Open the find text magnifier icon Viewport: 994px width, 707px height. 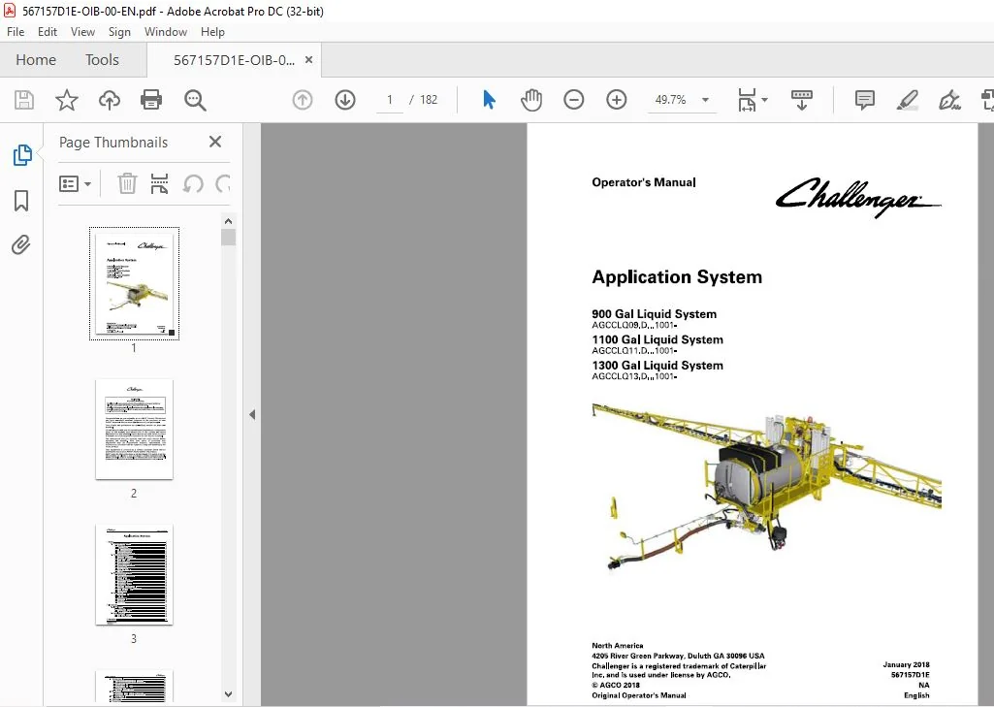pyautogui.click(x=195, y=100)
